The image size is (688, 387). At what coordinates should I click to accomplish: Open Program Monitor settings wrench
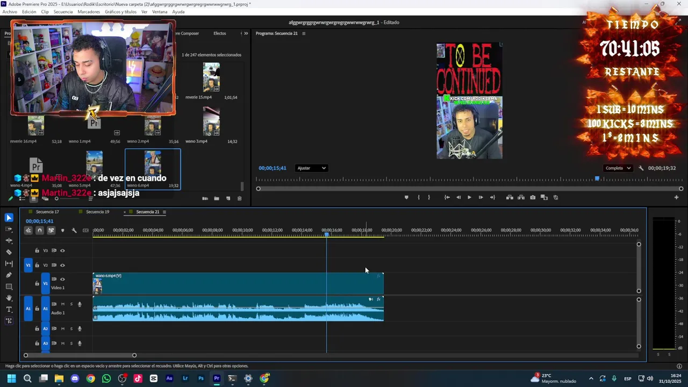coord(641,168)
